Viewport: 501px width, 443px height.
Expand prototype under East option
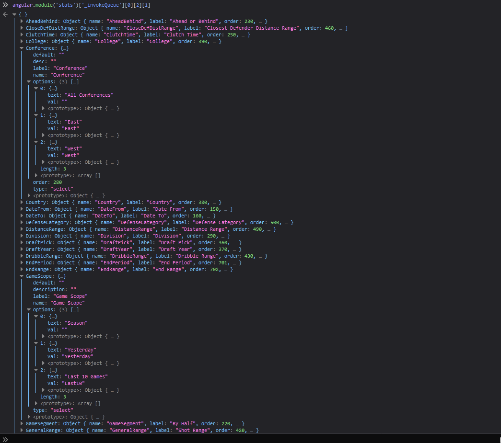pyautogui.click(x=44, y=135)
